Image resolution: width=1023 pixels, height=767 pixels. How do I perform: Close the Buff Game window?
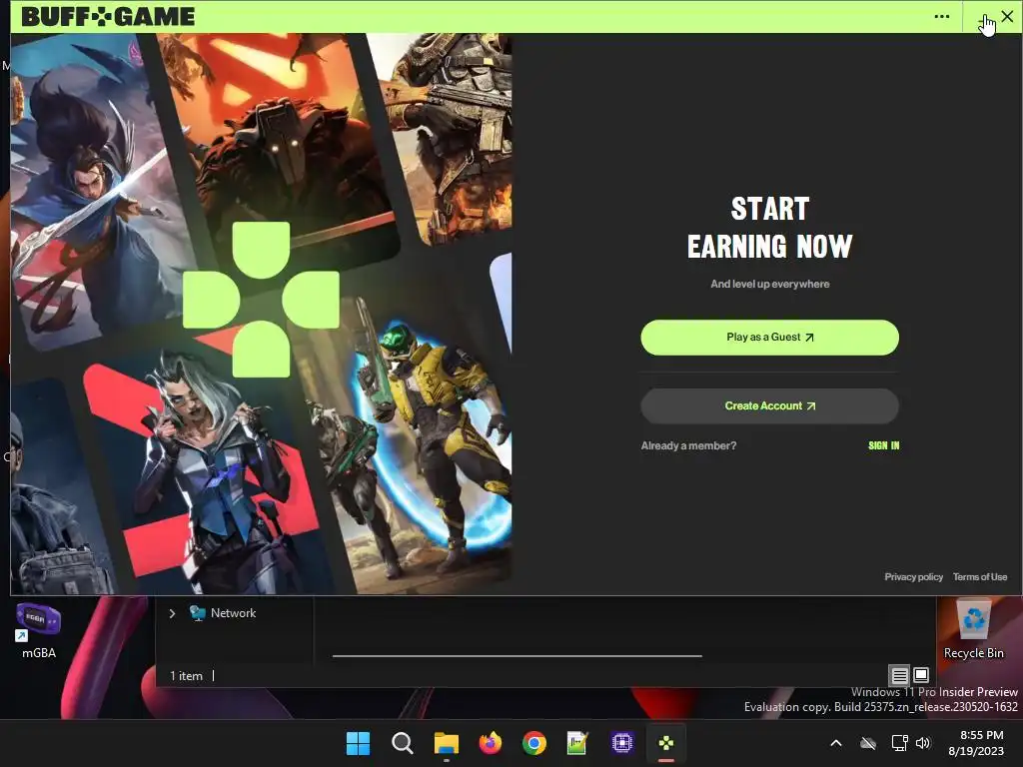[x=1007, y=16]
